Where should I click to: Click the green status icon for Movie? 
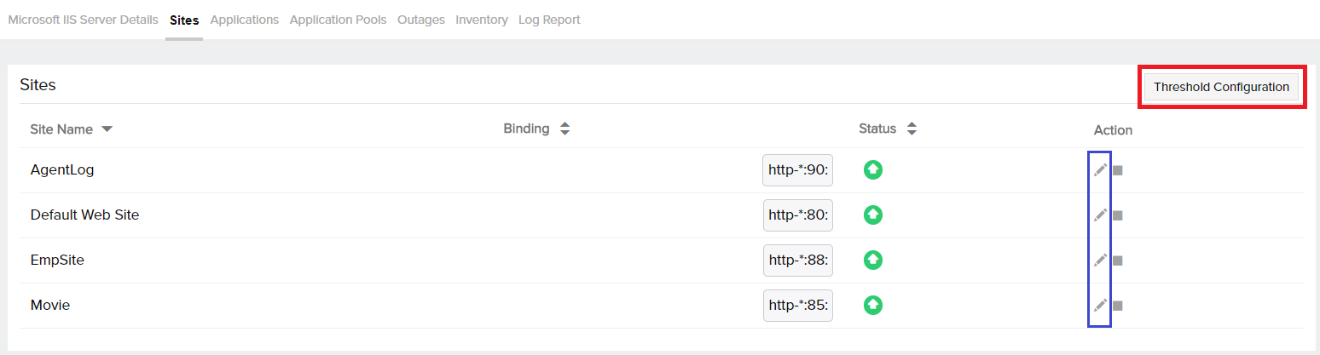(873, 305)
